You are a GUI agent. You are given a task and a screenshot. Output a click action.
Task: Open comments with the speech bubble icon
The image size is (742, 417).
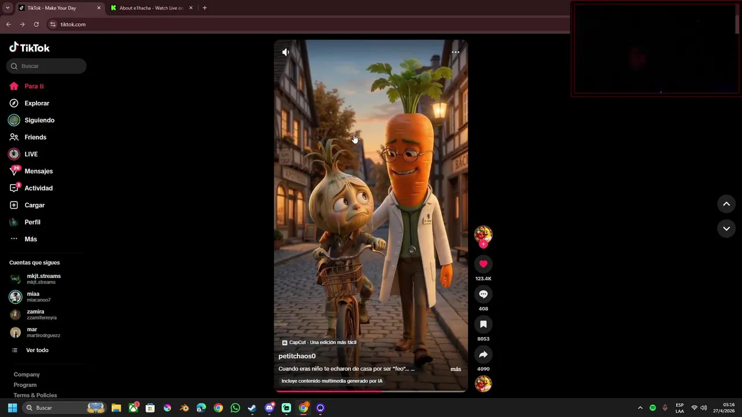tap(483, 294)
